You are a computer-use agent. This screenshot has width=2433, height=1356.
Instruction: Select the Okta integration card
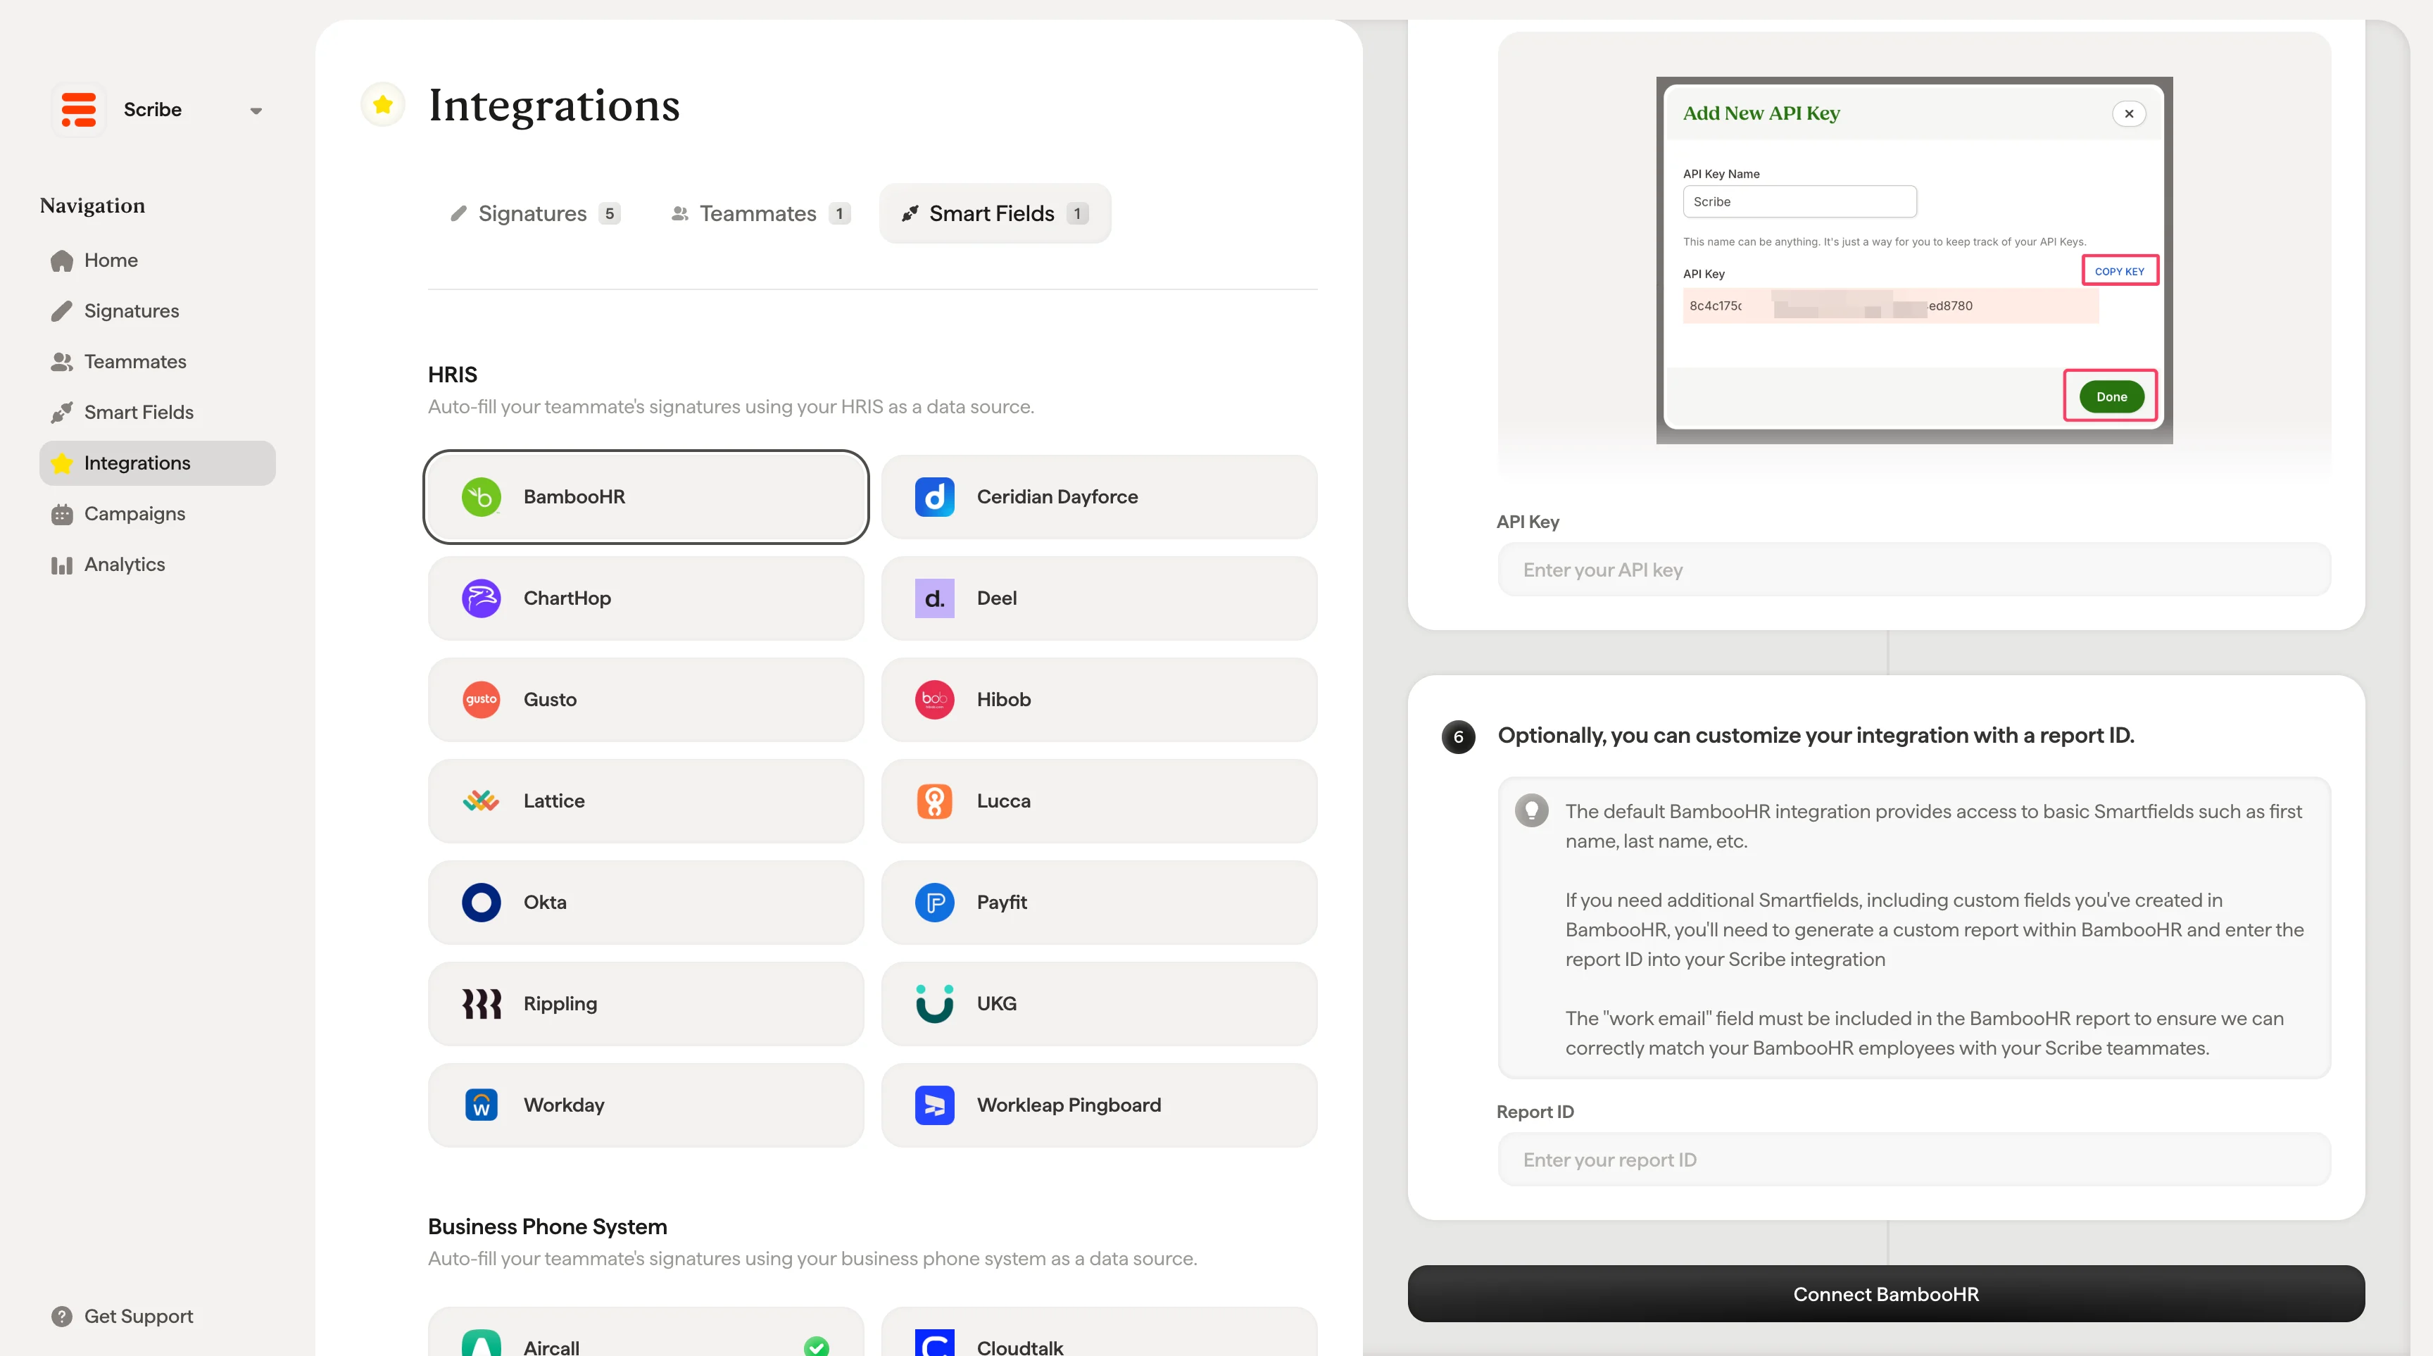point(645,903)
